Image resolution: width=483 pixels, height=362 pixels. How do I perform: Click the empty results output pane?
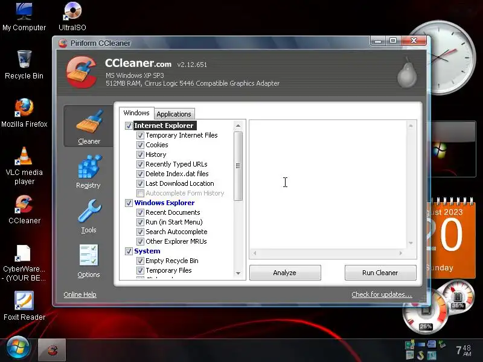[328, 184]
